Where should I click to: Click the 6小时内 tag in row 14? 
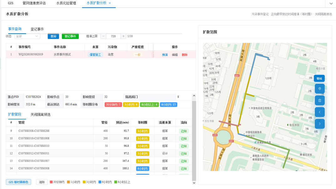click(x=142, y=168)
